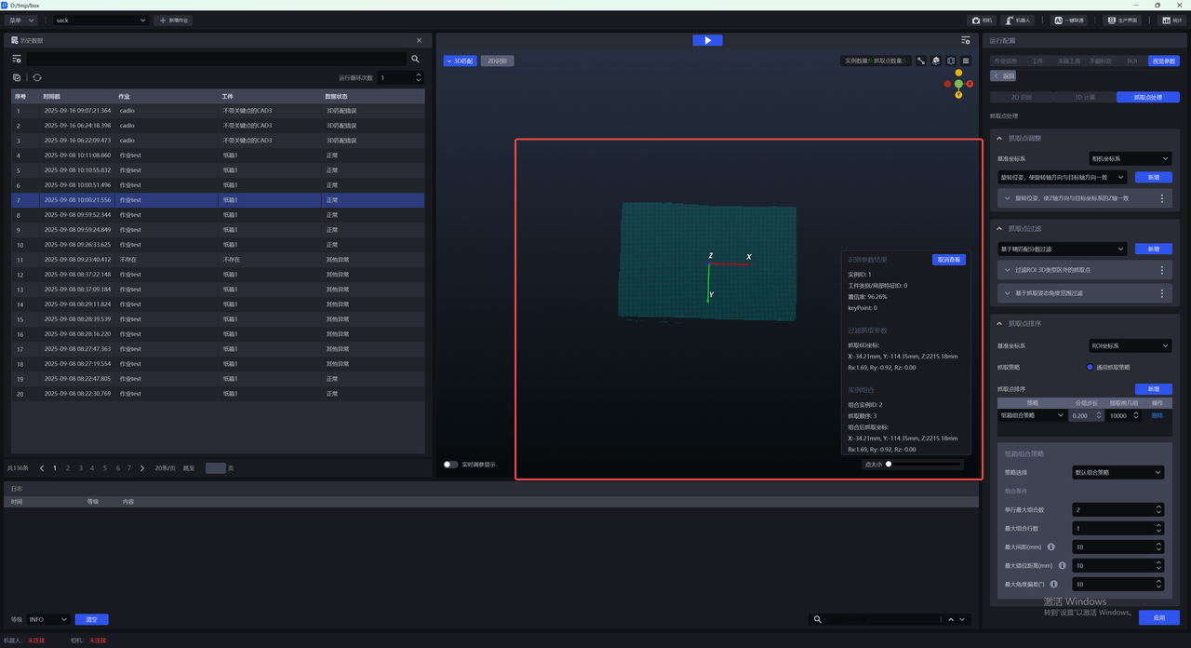Click the 应用 apply button
1191x648 pixels.
[1158, 618]
